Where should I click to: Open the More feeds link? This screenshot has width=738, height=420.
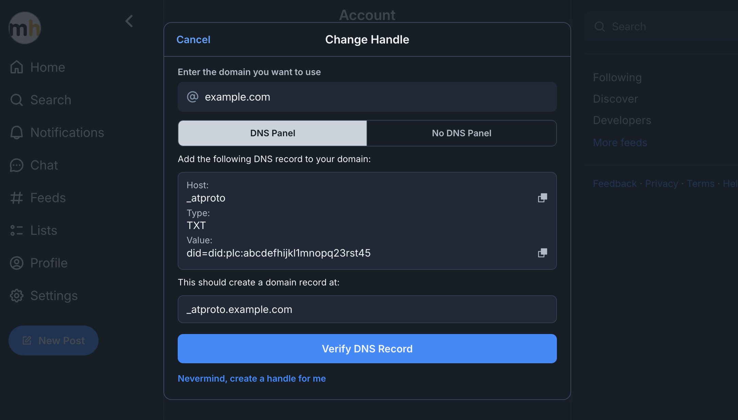click(620, 142)
